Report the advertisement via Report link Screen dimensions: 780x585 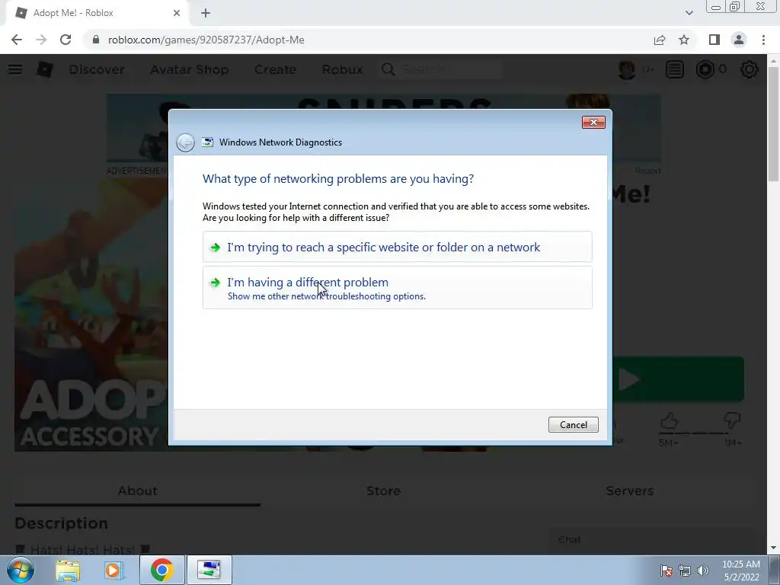(647, 171)
